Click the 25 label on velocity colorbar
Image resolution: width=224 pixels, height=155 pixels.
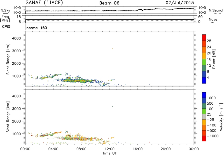pyautogui.click(x=209, y=114)
